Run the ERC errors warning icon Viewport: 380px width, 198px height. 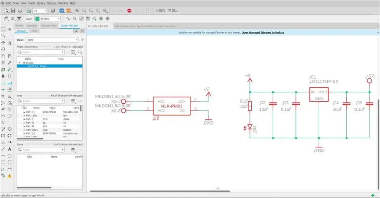point(9,176)
